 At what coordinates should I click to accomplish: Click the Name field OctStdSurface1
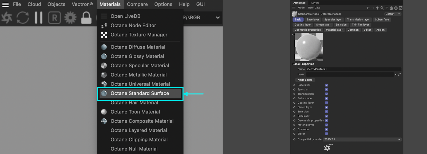(x=353, y=69)
